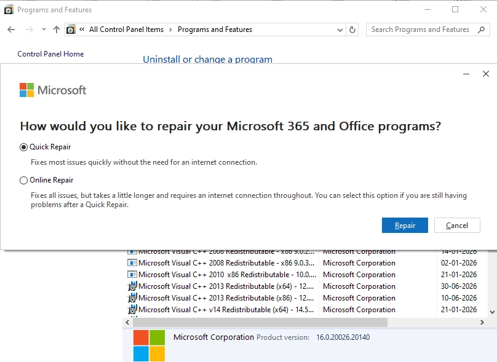
Task: Click the Control Panel icon in address bar
Action: tap(71, 30)
